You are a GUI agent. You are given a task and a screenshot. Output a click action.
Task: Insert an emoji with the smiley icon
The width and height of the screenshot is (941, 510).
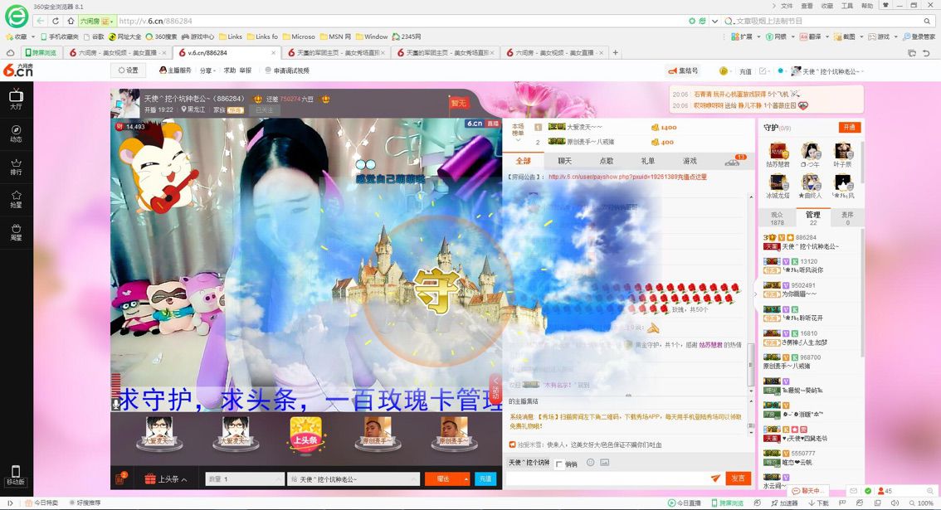[x=591, y=463]
